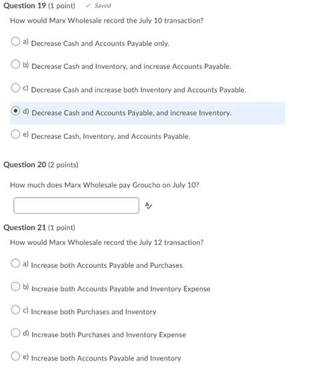The image size is (316, 382).
Task: Click the label text Increase both Accounts Payable and Inventory
Action: [106, 358]
